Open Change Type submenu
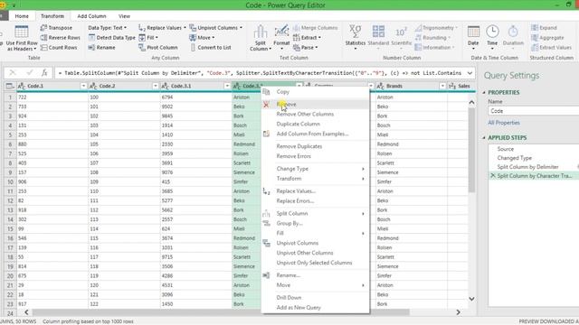The image size is (579, 325). 316,169
